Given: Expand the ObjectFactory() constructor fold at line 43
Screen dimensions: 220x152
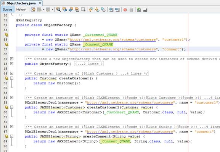Looking at the screenshot, I should pos(12,64).
